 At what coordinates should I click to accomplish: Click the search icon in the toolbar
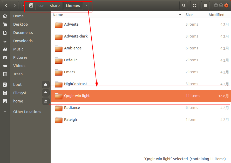pyautogui.click(x=184, y=5)
